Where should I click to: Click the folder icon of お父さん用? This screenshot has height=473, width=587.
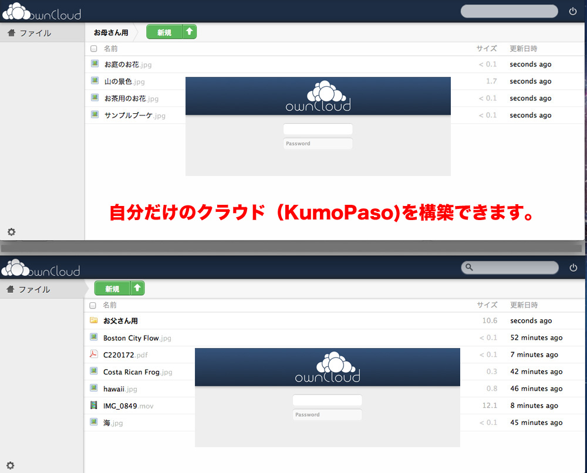(x=93, y=320)
